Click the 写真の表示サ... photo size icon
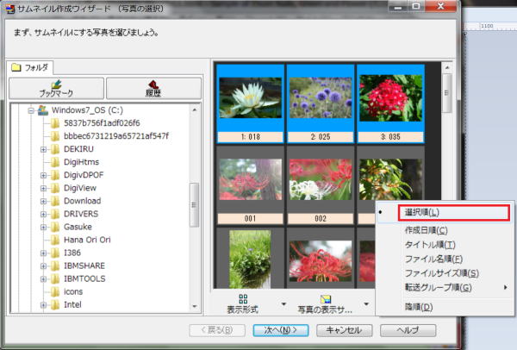 326,299
